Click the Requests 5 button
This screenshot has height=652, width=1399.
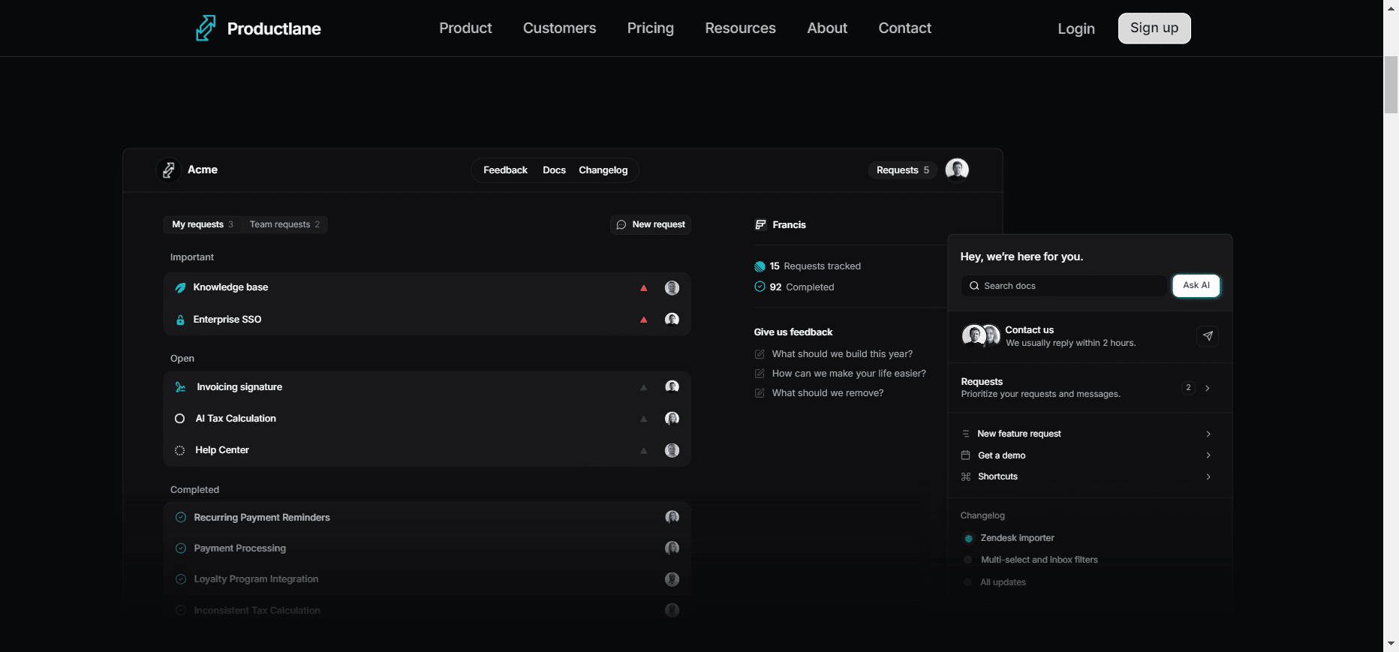pyautogui.click(x=903, y=170)
